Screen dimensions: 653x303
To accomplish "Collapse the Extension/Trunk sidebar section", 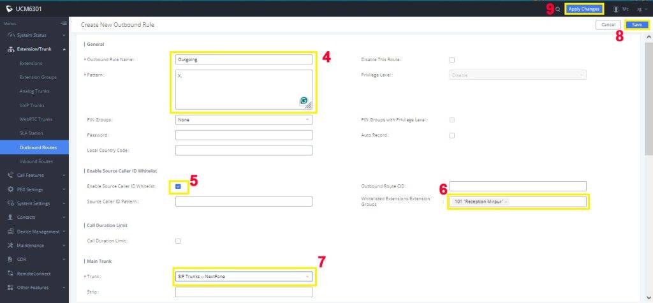I will 64,49.
